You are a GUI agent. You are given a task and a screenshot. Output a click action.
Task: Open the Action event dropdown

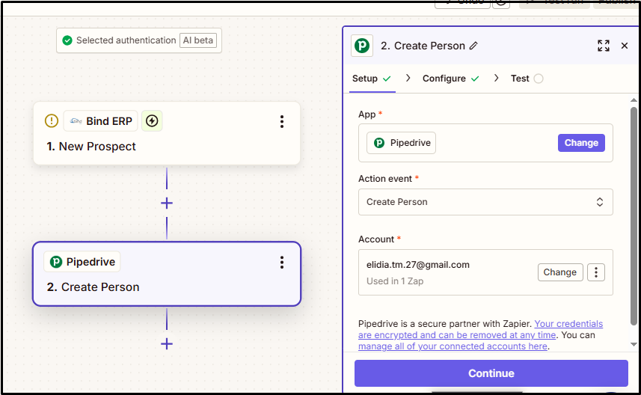tap(485, 202)
